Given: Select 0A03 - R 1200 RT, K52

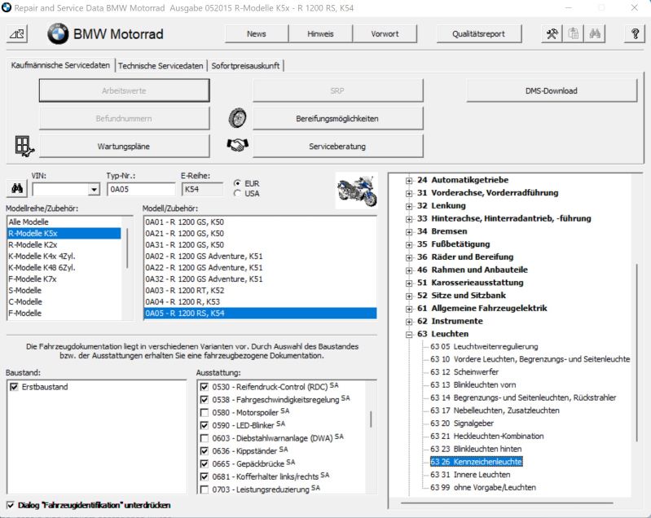Looking at the screenshot, I should [x=260, y=291].
